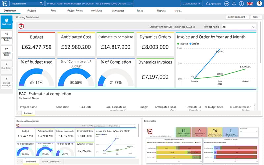This screenshot has height=165, width=264.
Task: Click the Budget card £62,477,750
Action: click(x=37, y=45)
